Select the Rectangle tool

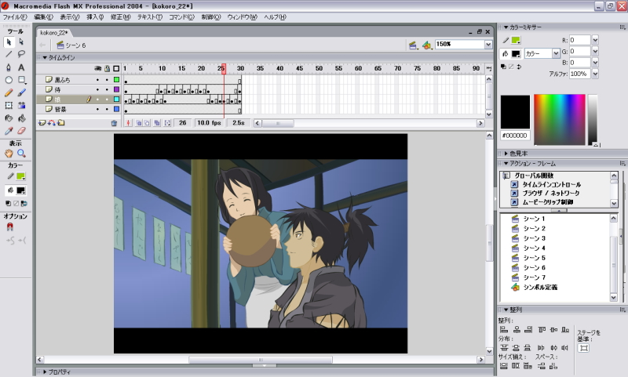22,80
